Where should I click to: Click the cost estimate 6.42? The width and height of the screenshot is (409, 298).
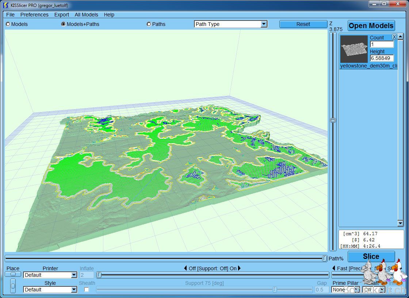[369, 240]
